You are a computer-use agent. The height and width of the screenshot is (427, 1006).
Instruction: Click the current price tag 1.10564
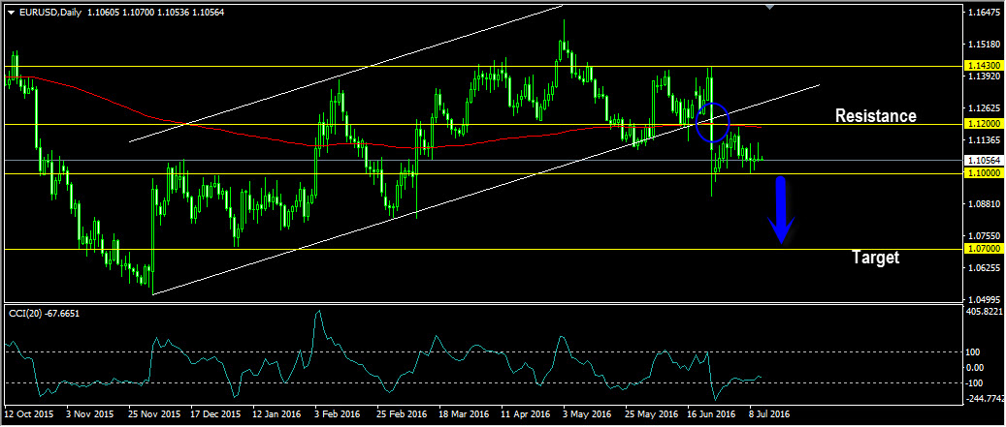click(983, 160)
